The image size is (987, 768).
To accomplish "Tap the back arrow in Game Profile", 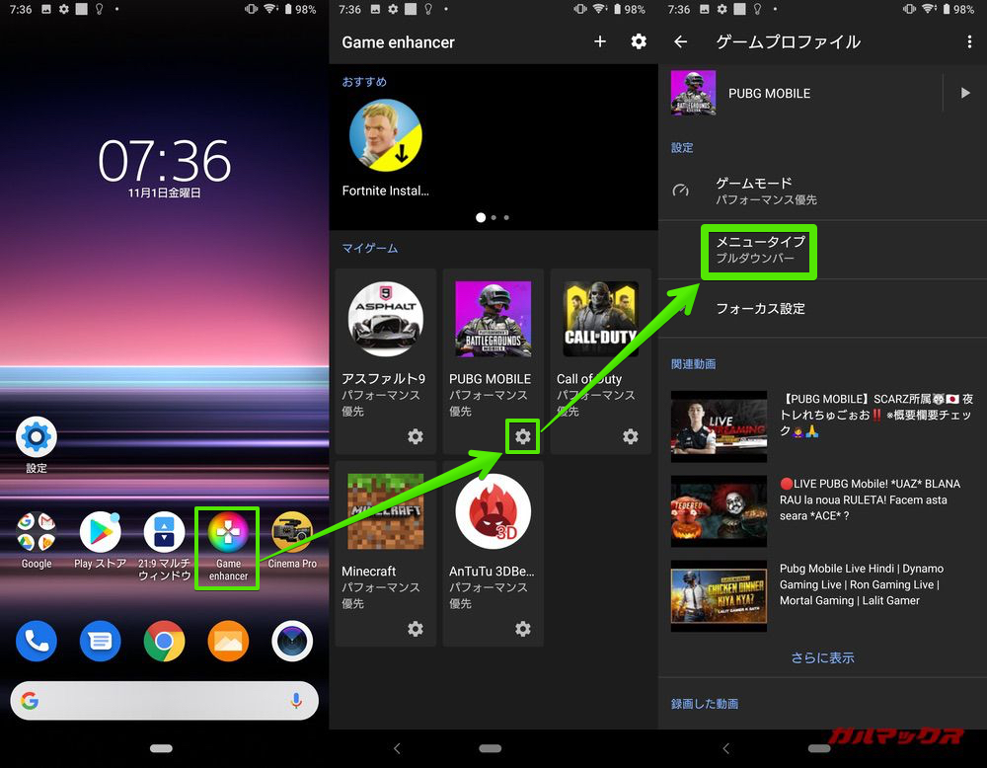I will [680, 41].
